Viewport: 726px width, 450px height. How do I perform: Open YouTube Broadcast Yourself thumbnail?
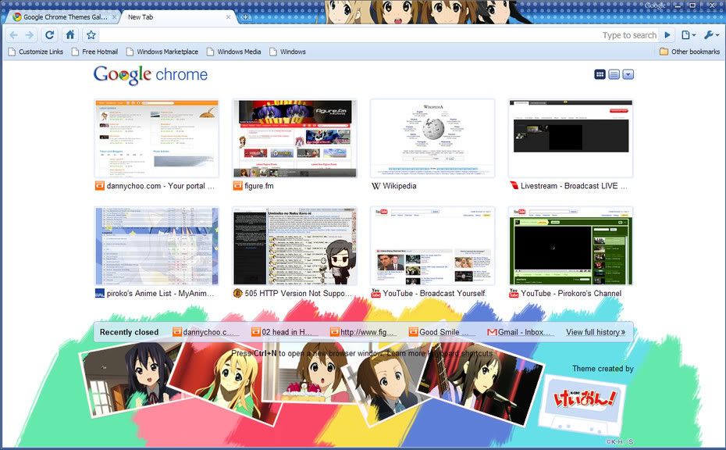click(x=432, y=245)
